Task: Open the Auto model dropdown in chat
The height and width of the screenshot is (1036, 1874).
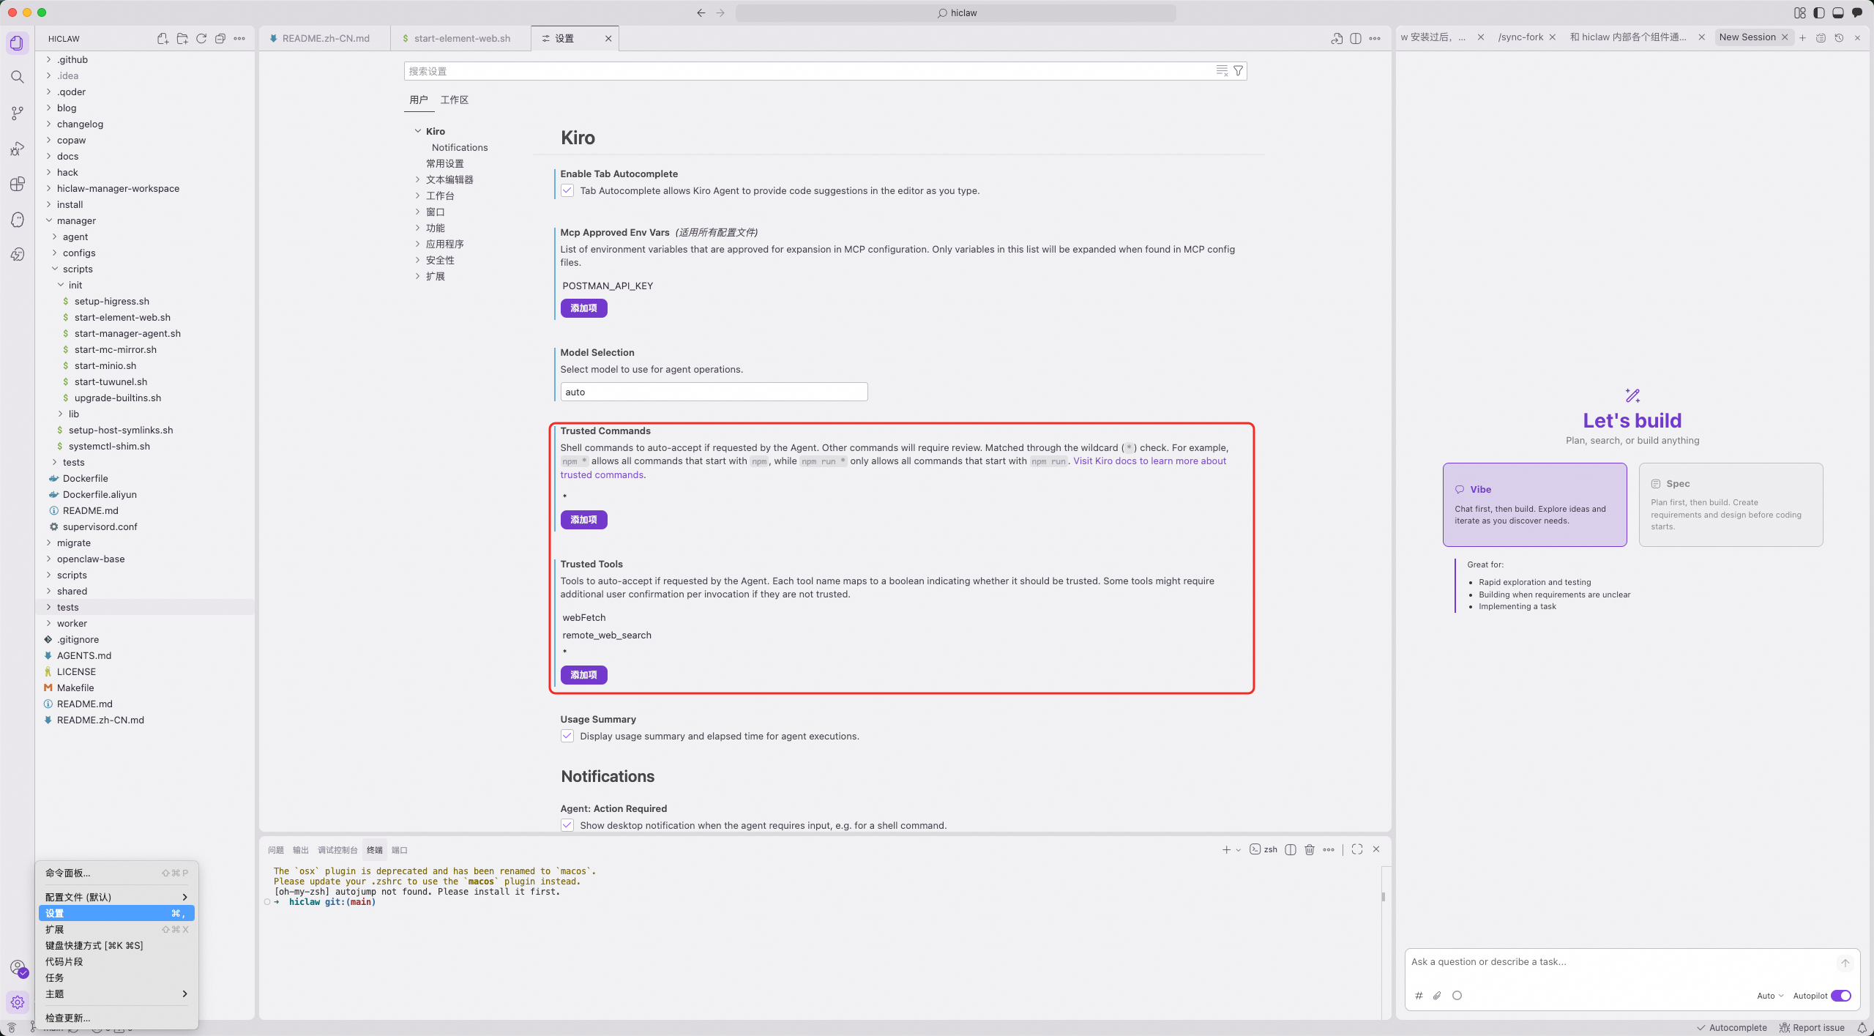Action: coord(1770,996)
